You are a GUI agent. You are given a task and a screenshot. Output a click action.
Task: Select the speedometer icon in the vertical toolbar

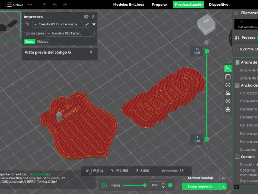click(228, 85)
